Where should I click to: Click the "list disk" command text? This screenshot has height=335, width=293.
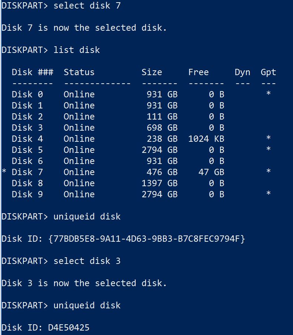pos(77,50)
